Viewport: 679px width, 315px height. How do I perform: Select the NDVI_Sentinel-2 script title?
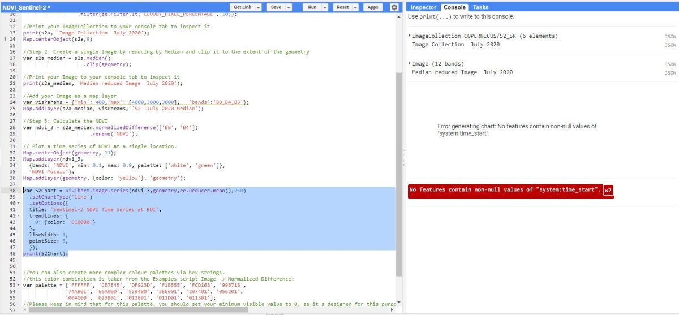[x=27, y=7]
